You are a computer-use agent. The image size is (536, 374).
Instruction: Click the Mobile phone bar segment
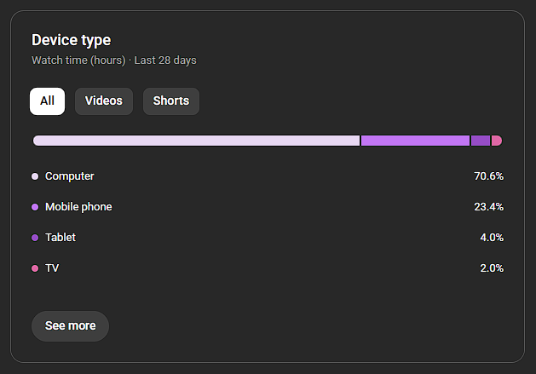point(415,141)
